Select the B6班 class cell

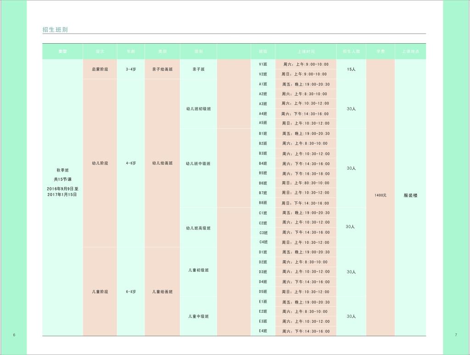point(263,183)
